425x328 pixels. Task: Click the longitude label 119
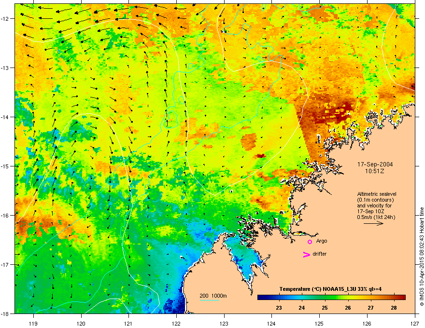pos(33,323)
